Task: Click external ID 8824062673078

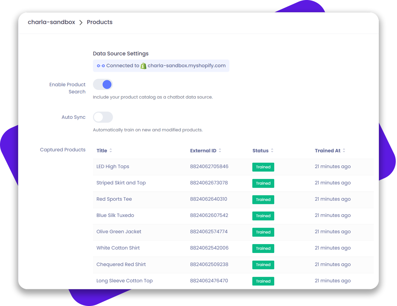Action: point(209,183)
